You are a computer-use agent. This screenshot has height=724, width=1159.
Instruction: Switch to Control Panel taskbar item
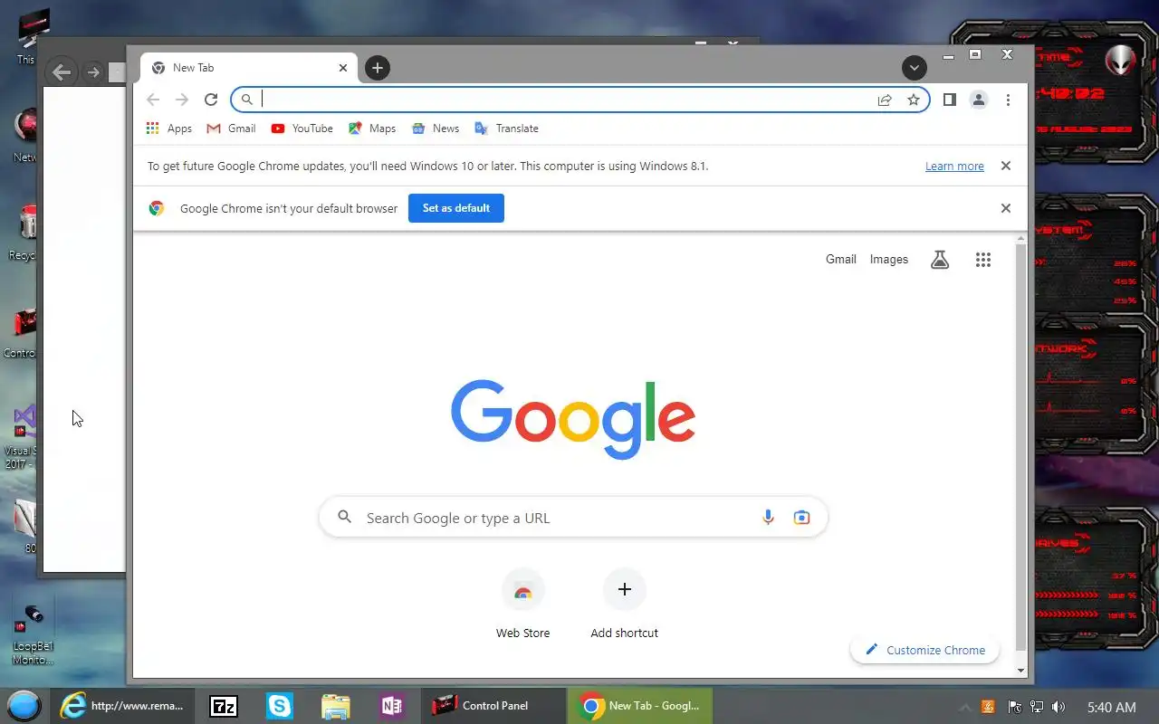494,706
